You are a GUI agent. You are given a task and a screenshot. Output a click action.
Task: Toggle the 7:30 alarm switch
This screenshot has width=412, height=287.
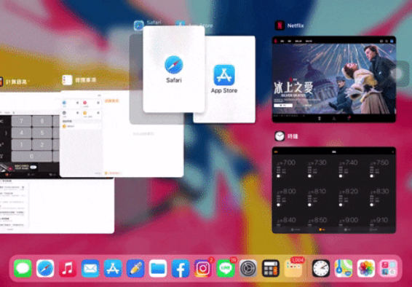click(x=309, y=176)
